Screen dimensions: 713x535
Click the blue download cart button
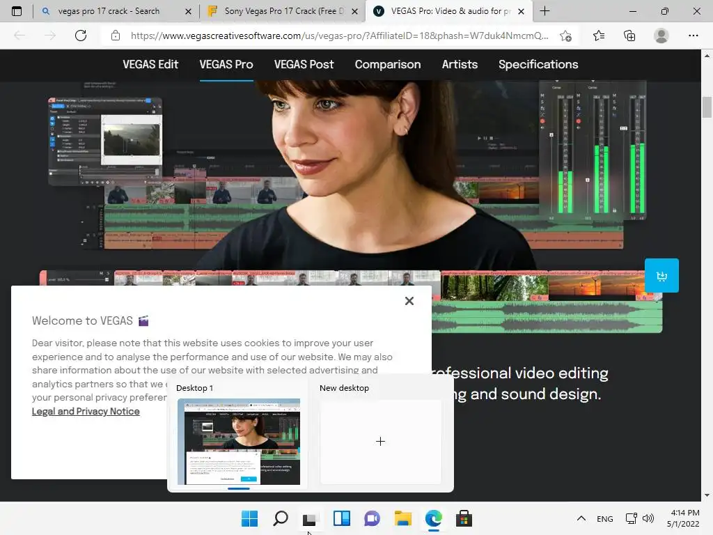click(x=661, y=275)
